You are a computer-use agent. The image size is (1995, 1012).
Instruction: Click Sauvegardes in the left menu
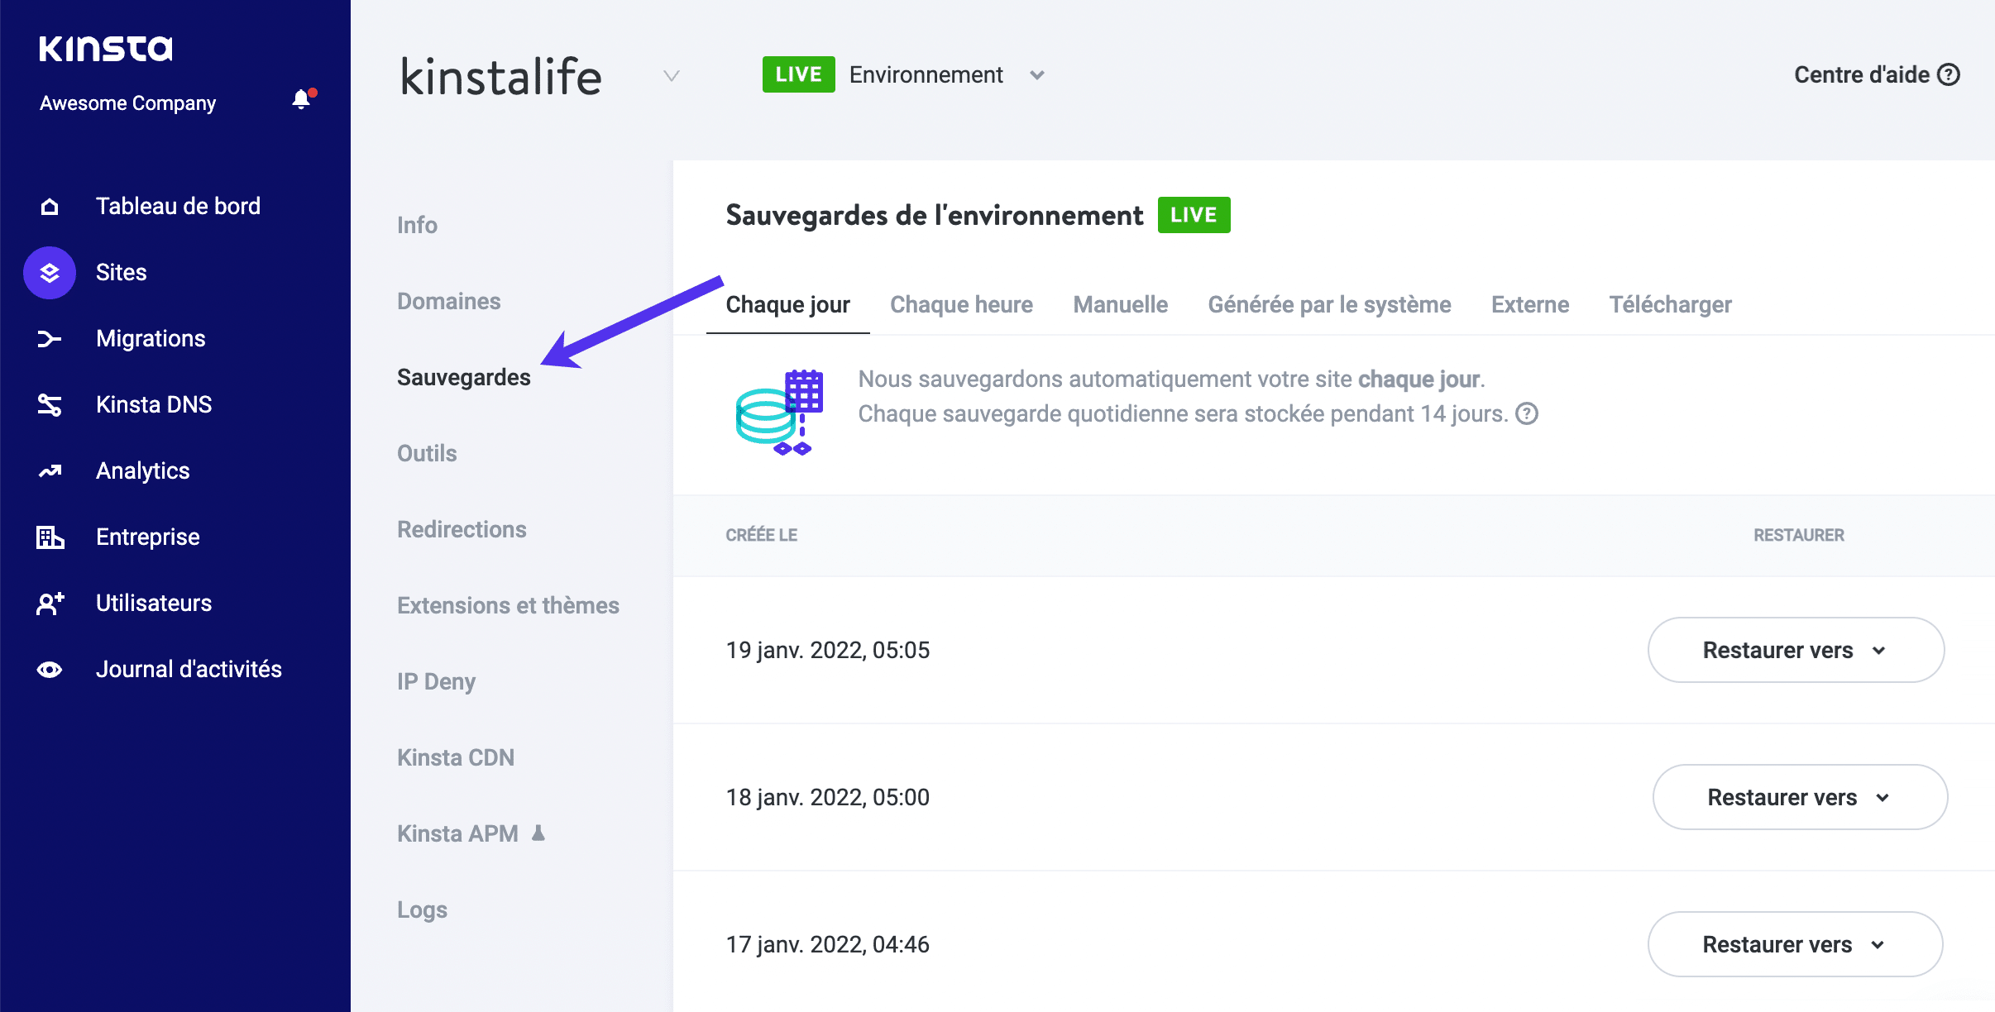coord(463,375)
